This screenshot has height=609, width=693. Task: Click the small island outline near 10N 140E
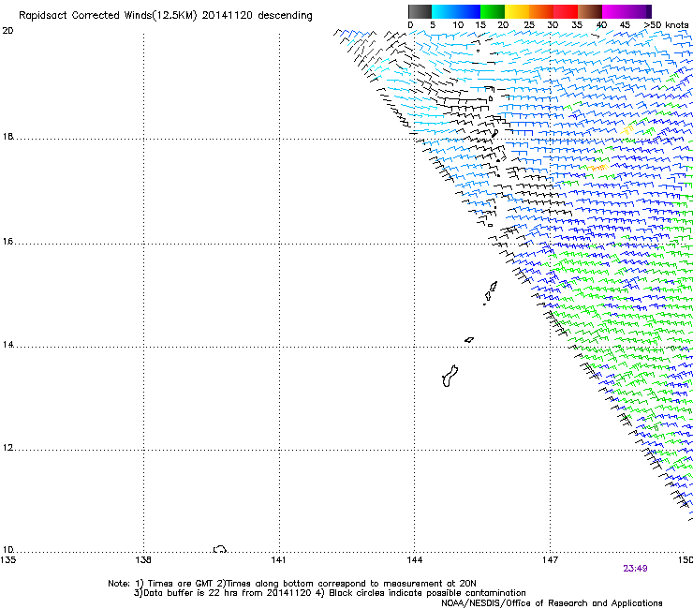220,549
